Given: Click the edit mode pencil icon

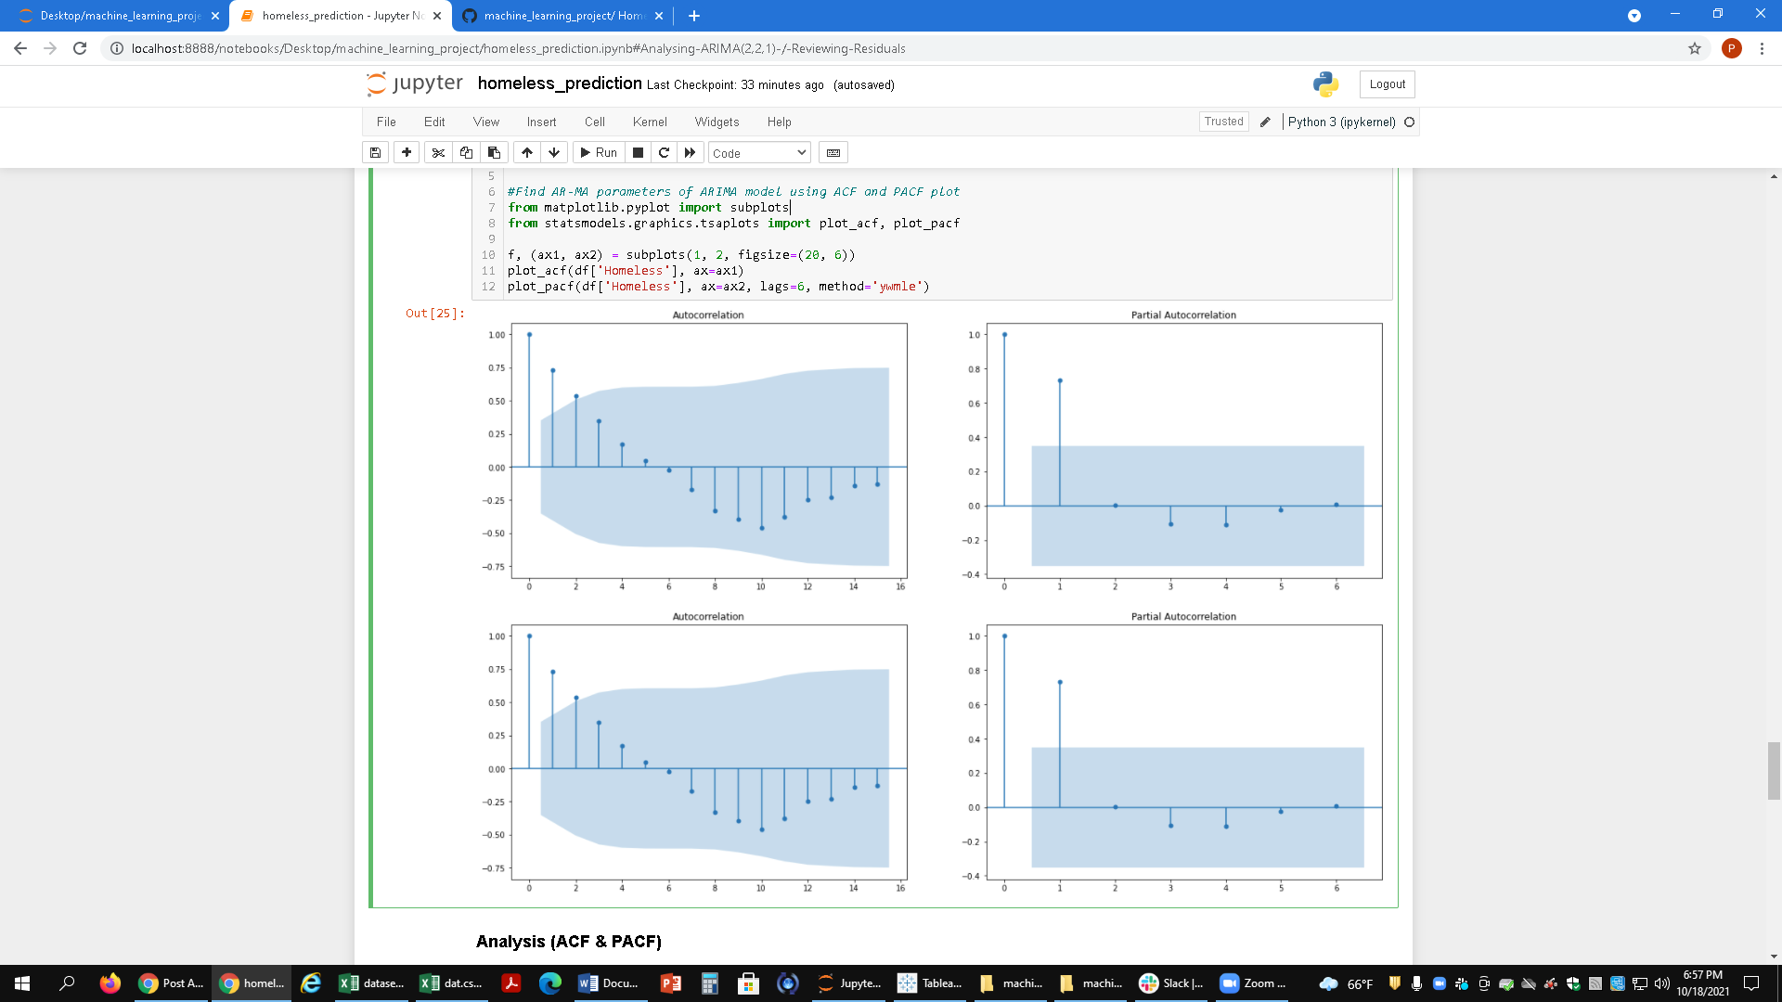Looking at the screenshot, I should click(x=1265, y=122).
